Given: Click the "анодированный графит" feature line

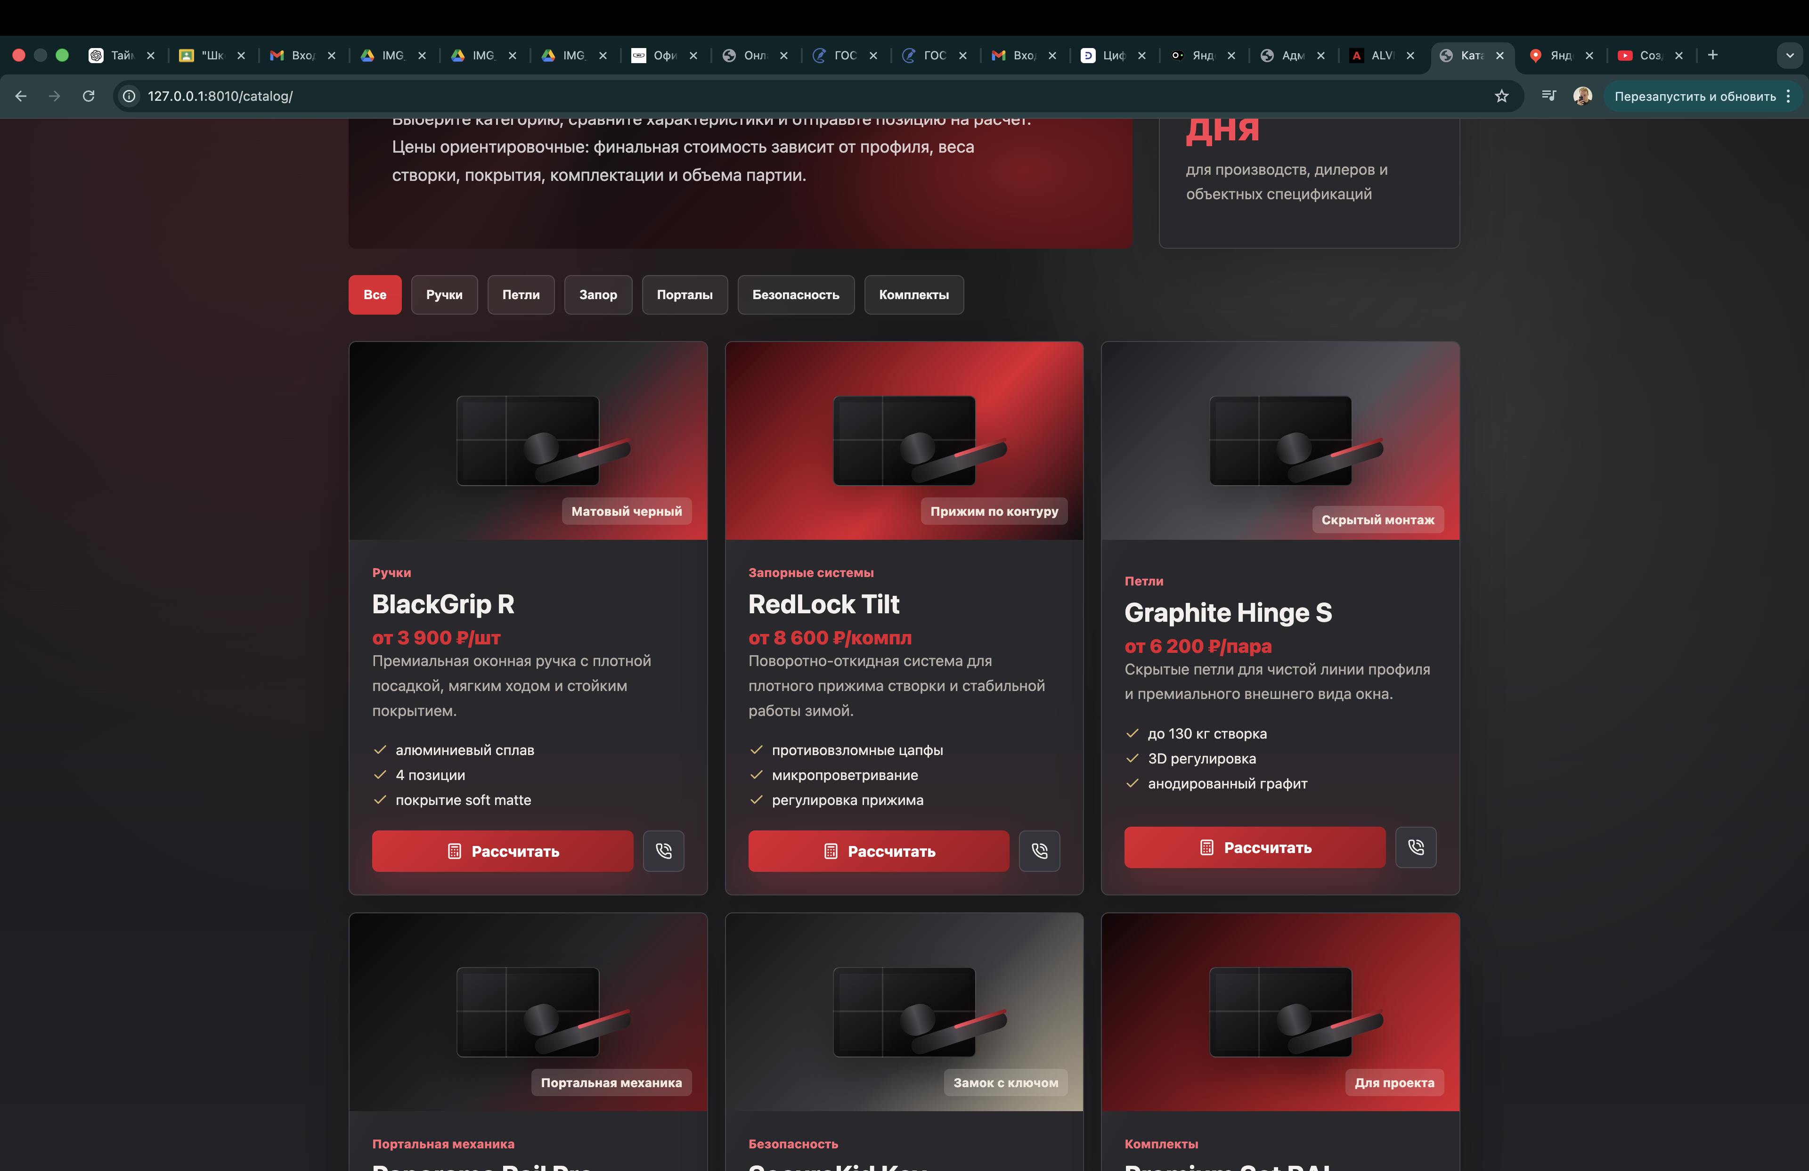Looking at the screenshot, I should pos(1228,783).
